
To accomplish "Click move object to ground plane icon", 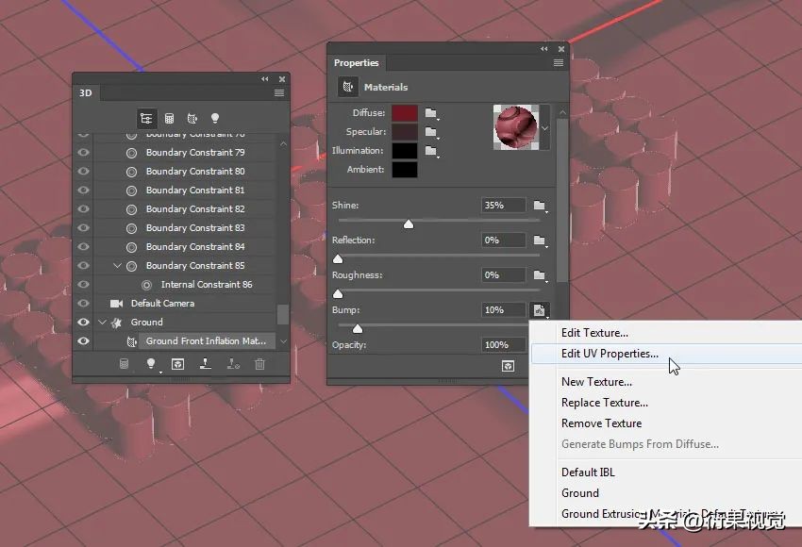I will tap(205, 364).
